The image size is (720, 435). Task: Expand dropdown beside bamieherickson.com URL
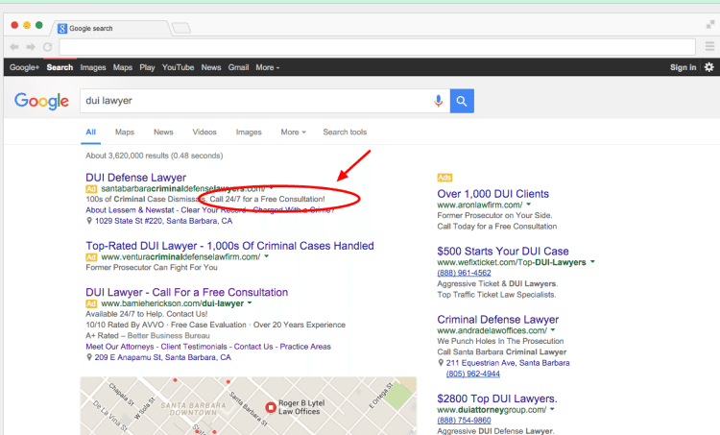tap(250, 303)
